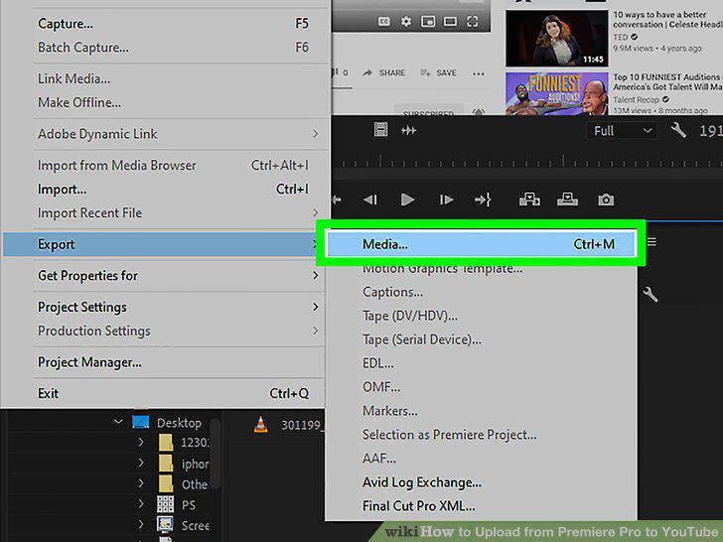Choose Final Cut Pro XML... option
Screen dimensions: 723x542
click(x=481, y=506)
